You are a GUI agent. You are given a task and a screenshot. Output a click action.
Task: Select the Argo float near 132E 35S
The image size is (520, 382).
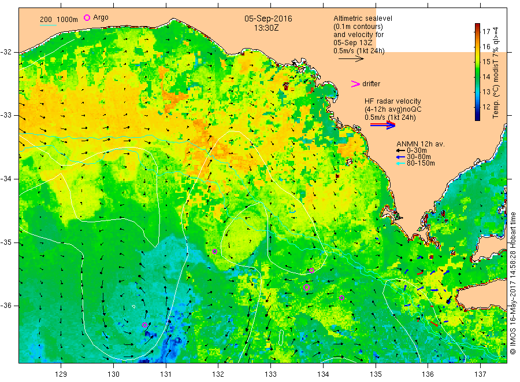click(x=214, y=251)
